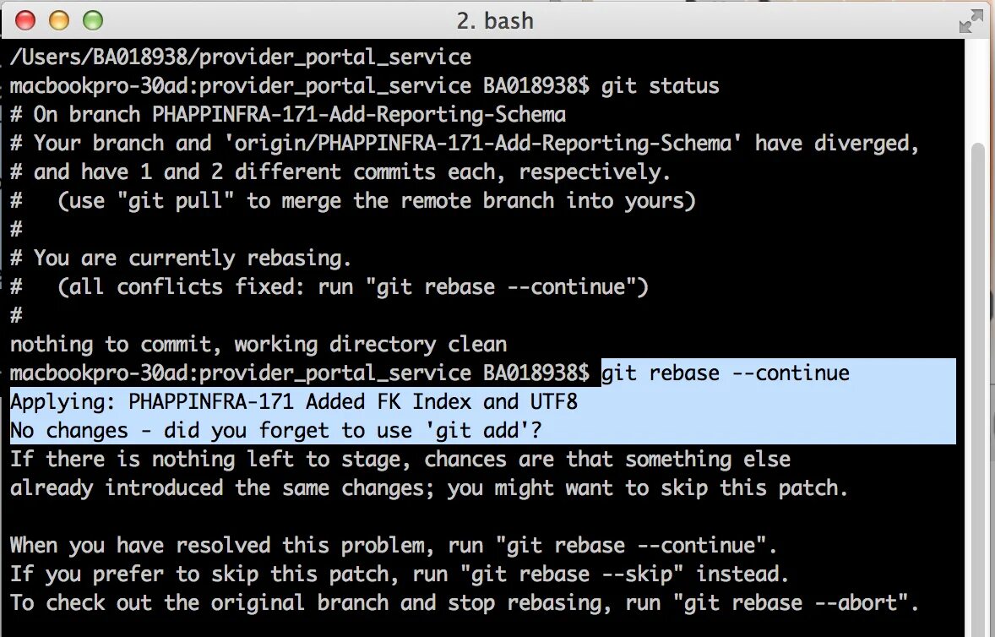Click the "all conflicts fixed" hint line

click(x=353, y=286)
